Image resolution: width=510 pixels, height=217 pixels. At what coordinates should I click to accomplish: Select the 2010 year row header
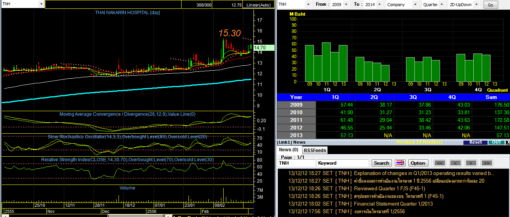pyautogui.click(x=296, y=112)
